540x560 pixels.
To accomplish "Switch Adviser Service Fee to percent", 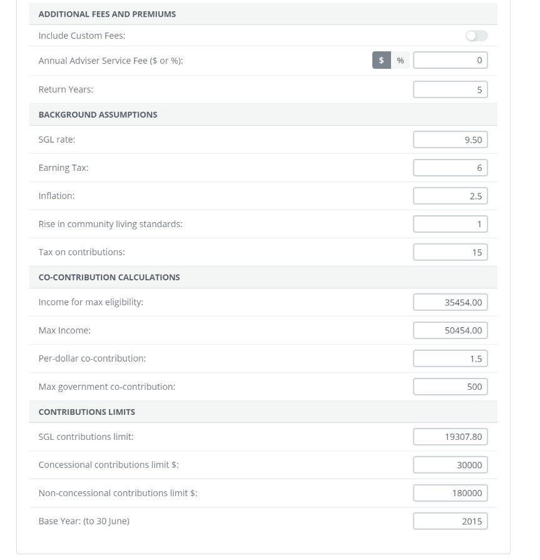I will 400,60.
